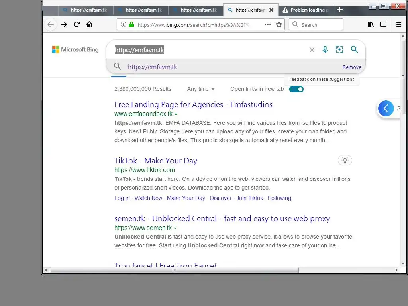Switch to Problem loading page tab
408x306 pixels.
306,10
